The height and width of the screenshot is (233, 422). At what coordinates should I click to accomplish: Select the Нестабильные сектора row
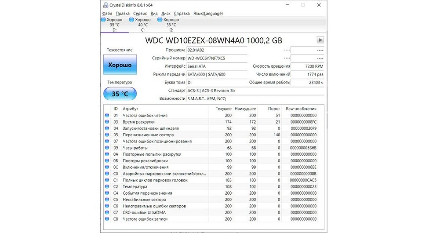[x=211, y=199]
